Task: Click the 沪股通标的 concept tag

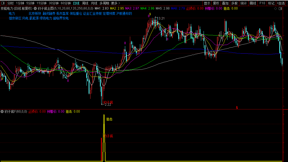Action: pos(124,13)
